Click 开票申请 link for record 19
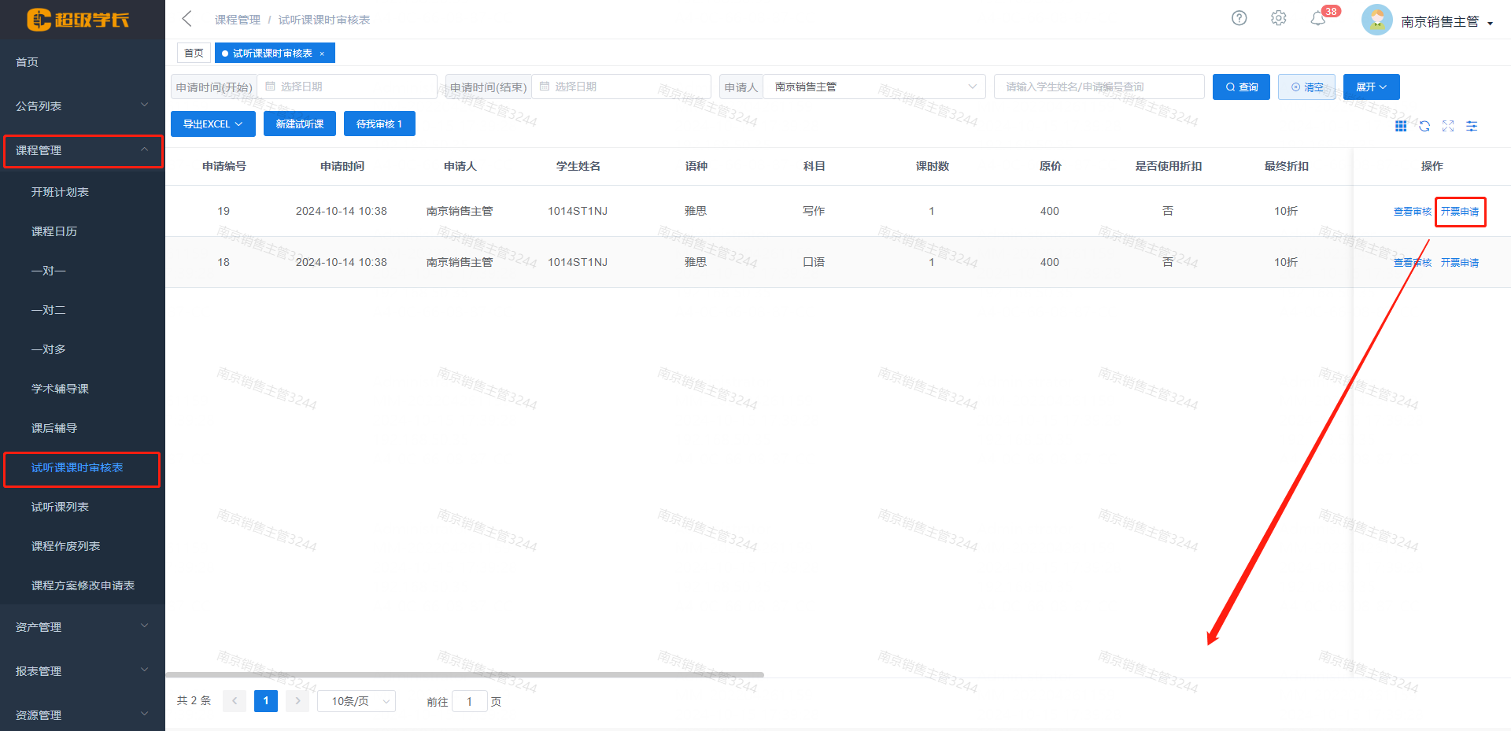The width and height of the screenshot is (1511, 731). [1460, 212]
